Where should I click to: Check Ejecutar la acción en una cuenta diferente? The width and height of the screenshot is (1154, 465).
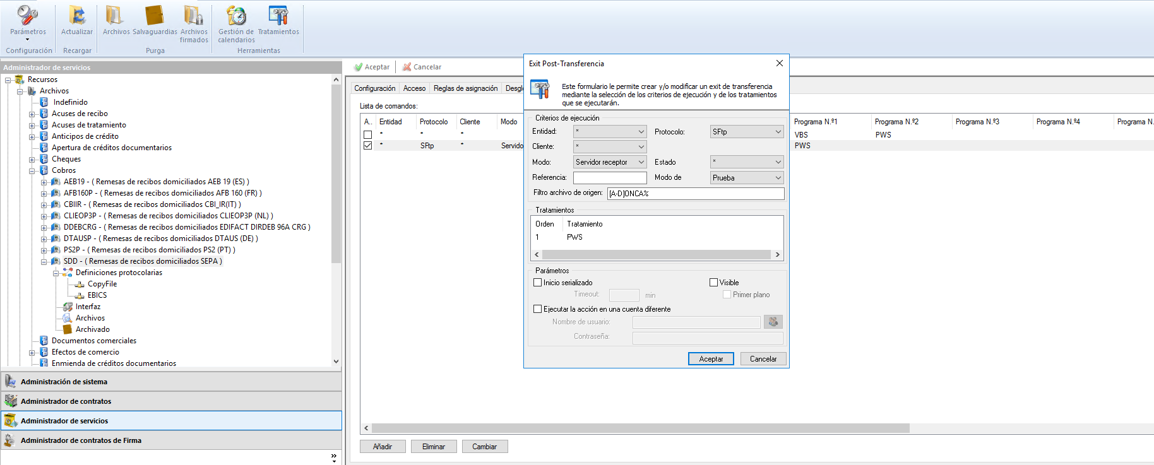point(538,309)
